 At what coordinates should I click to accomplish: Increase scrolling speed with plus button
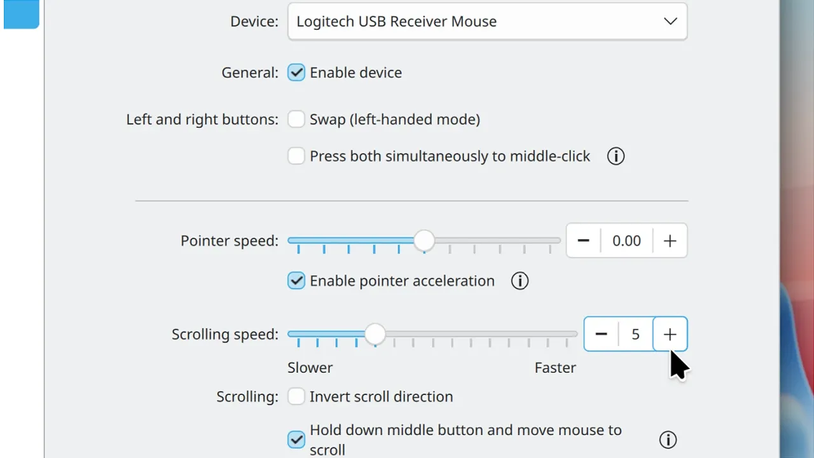670,334
